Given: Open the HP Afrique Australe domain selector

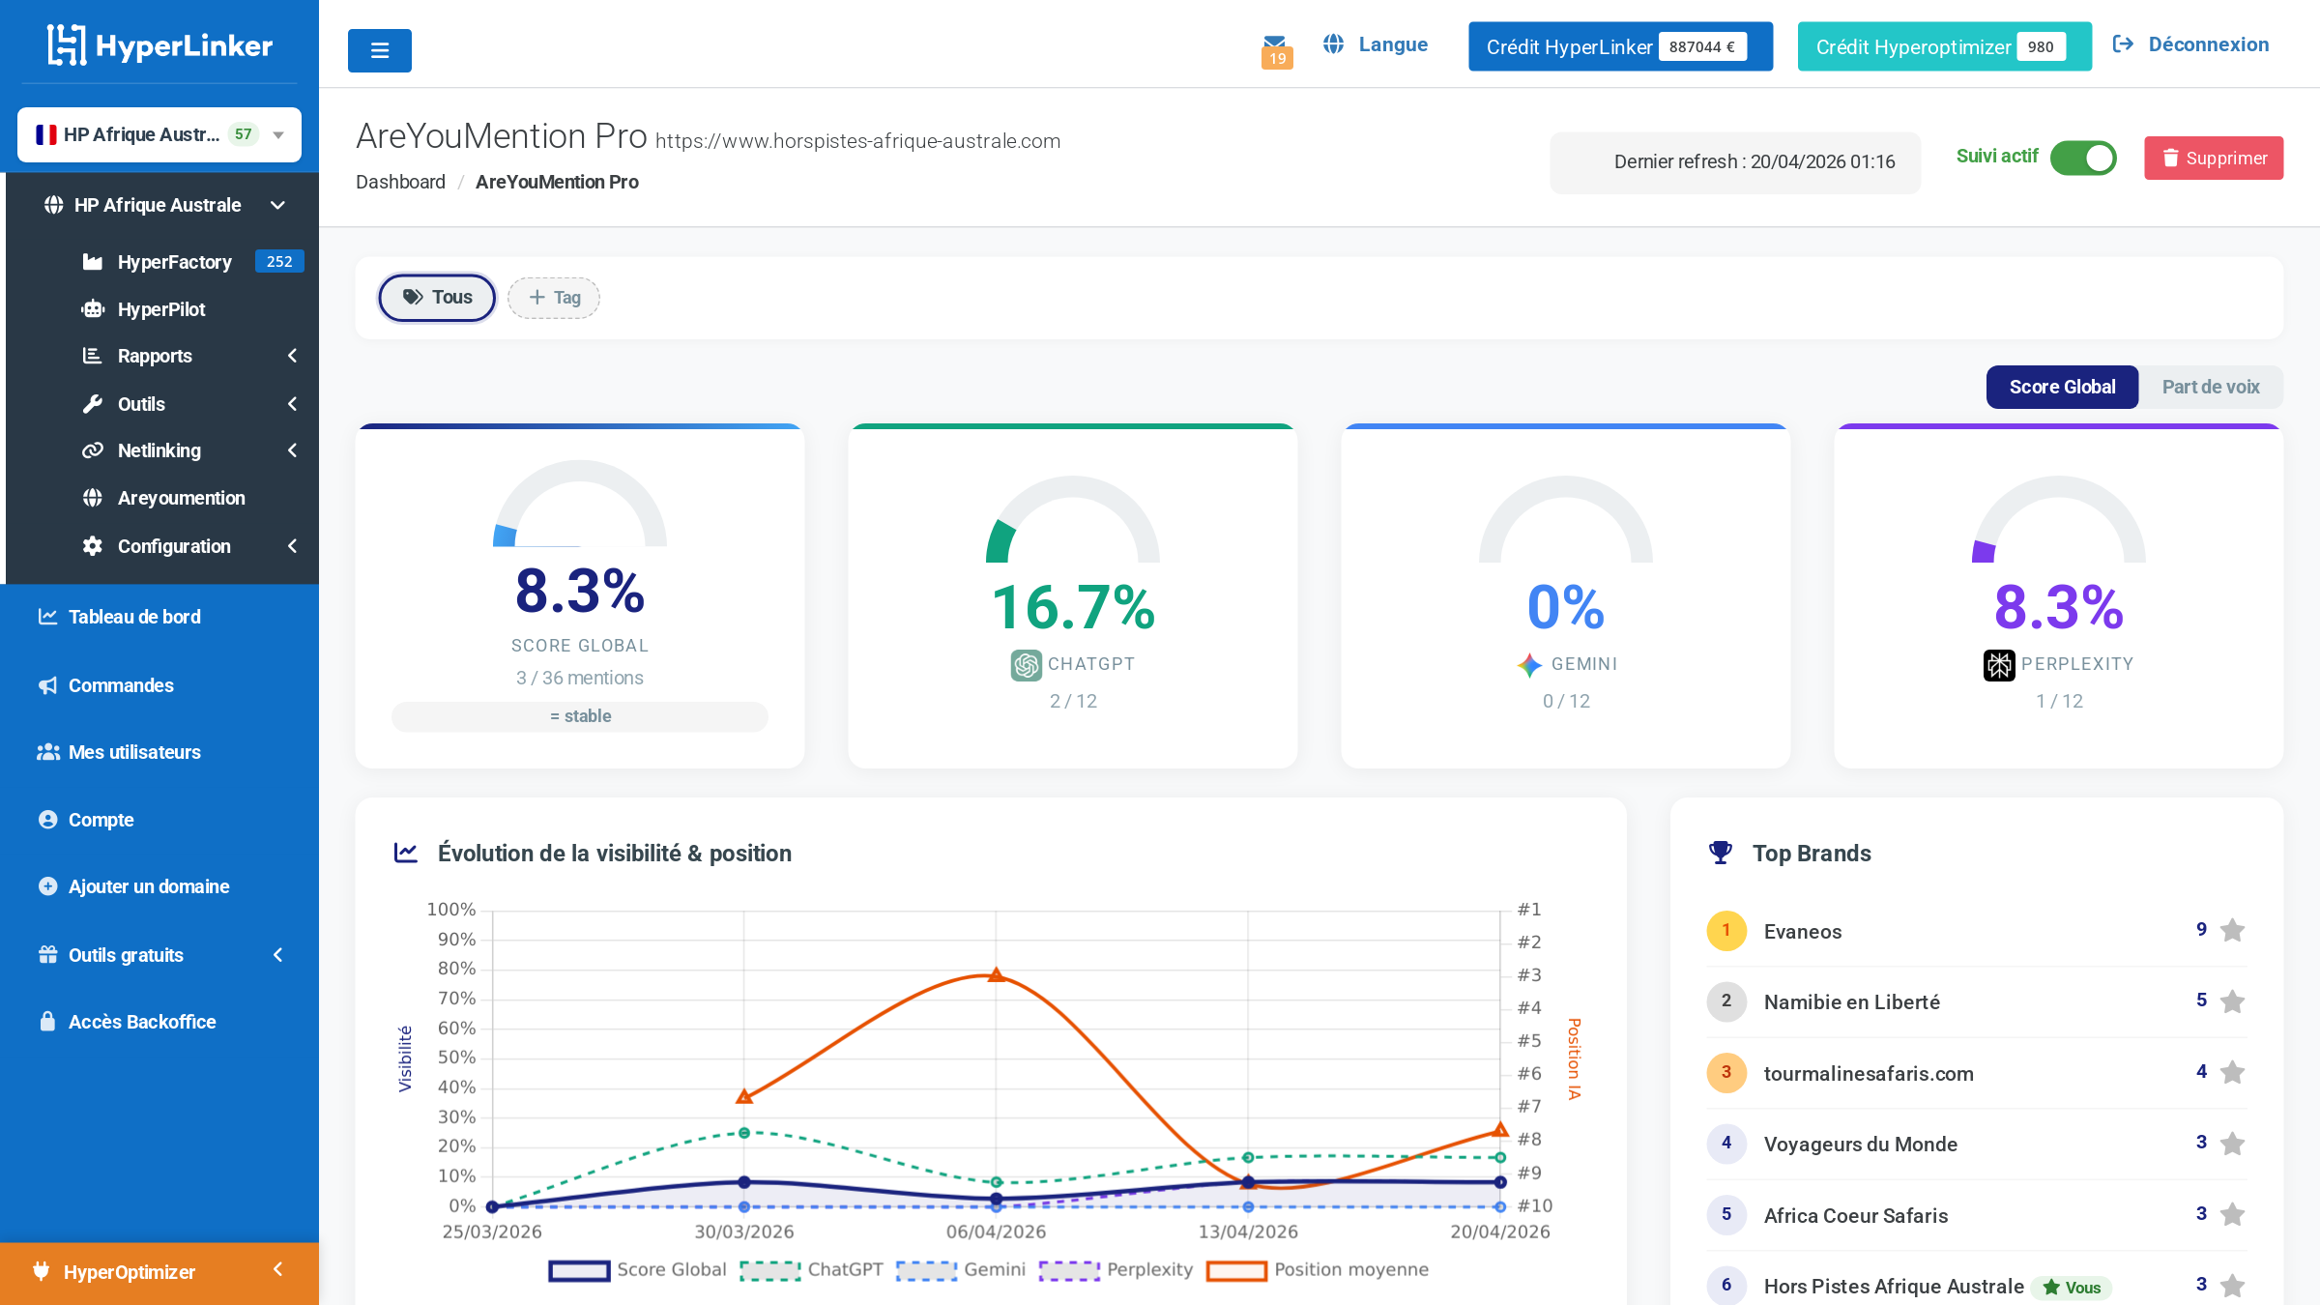Looking at the screenshot, I should (x=159, y=134).
